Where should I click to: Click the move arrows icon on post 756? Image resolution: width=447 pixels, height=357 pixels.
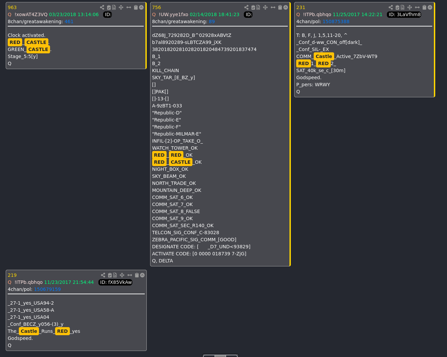(265, 7)
